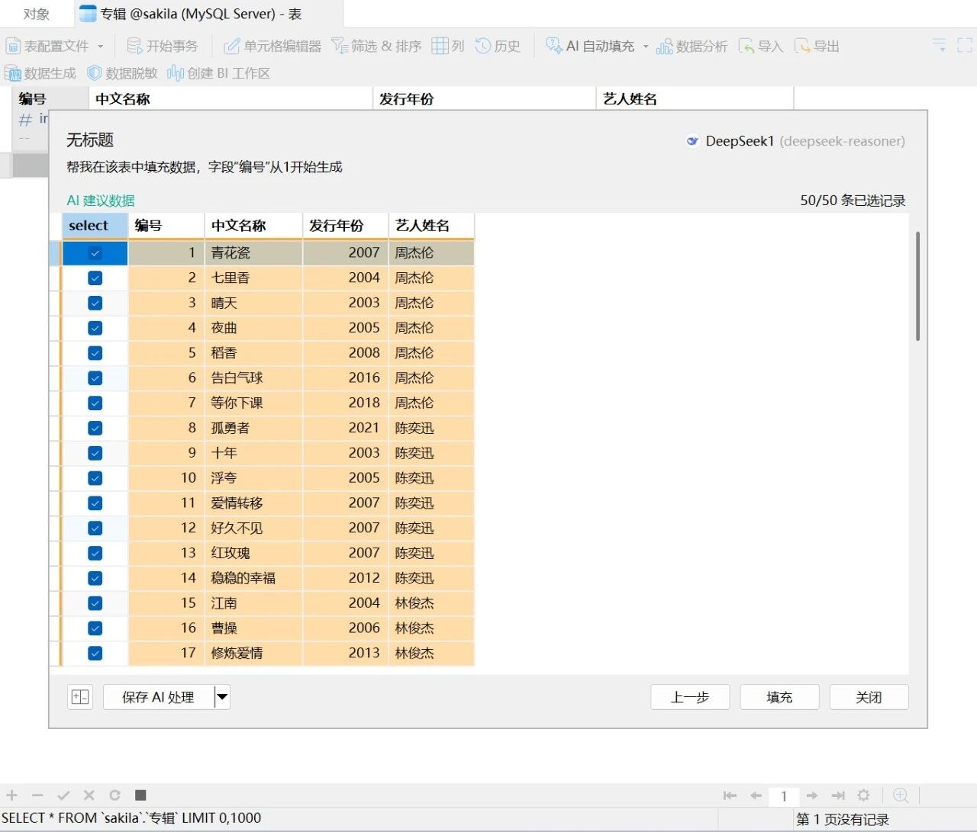The height and width of the screenshot is (832, 977).
Task: Uncheck the checkbox for row 稻香
Action: [95, 354]
